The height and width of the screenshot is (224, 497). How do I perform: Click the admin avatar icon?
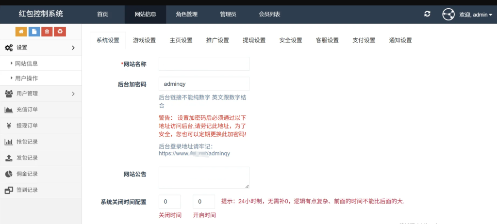coord(448,14)
